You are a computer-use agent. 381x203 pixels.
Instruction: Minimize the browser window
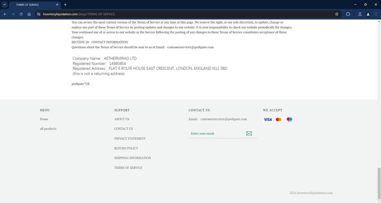tap(355, 4)
